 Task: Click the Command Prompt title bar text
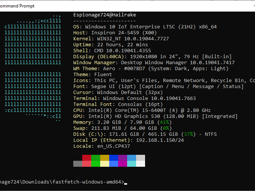click(17, 6)
